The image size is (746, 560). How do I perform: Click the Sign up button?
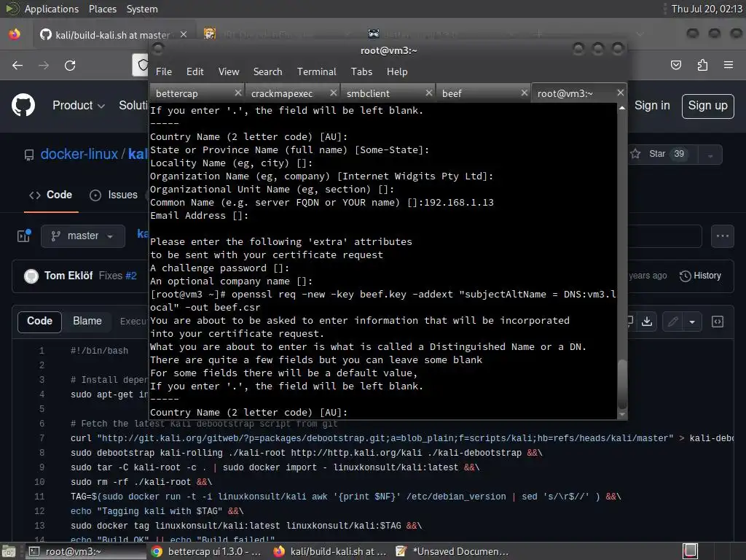[707, 106]
